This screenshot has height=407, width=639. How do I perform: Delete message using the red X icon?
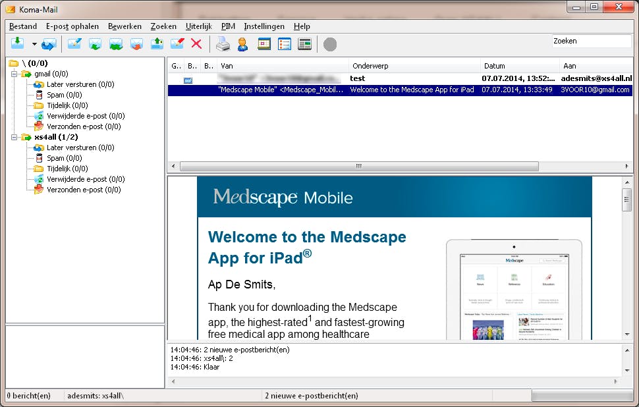pos(196,43)
